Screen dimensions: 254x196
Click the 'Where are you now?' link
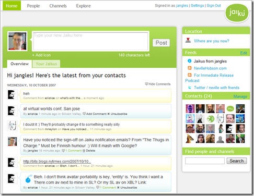point(212,41)
